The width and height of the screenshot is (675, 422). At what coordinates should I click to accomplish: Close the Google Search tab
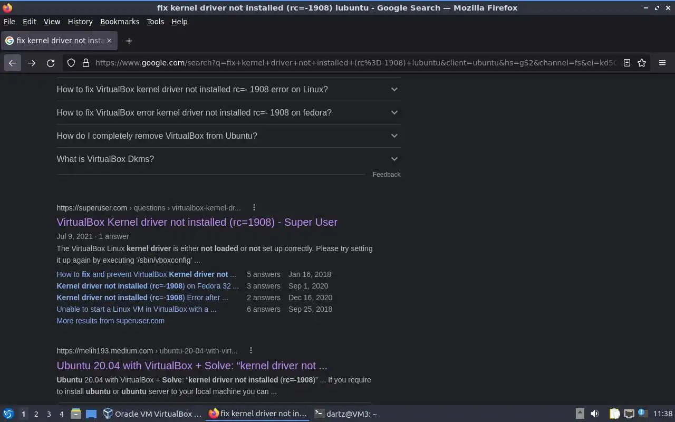click(x=109, y=41)
